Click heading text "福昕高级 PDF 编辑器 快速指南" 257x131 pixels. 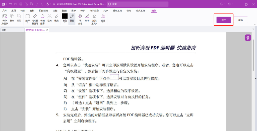(163, 48)
